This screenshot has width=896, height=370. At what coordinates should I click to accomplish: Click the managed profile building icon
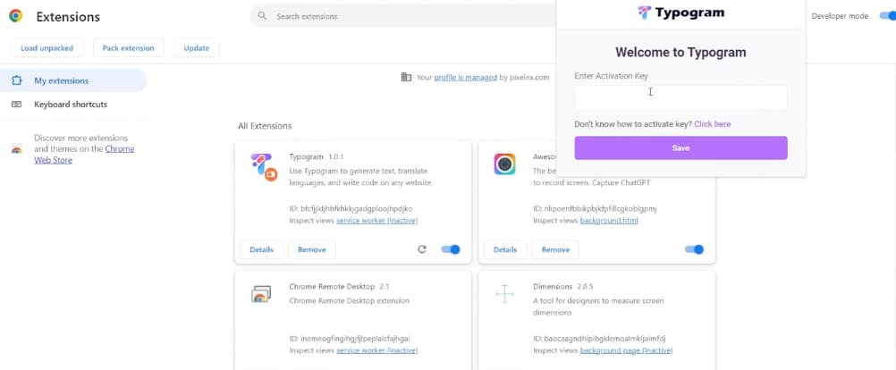pos(407,78)
